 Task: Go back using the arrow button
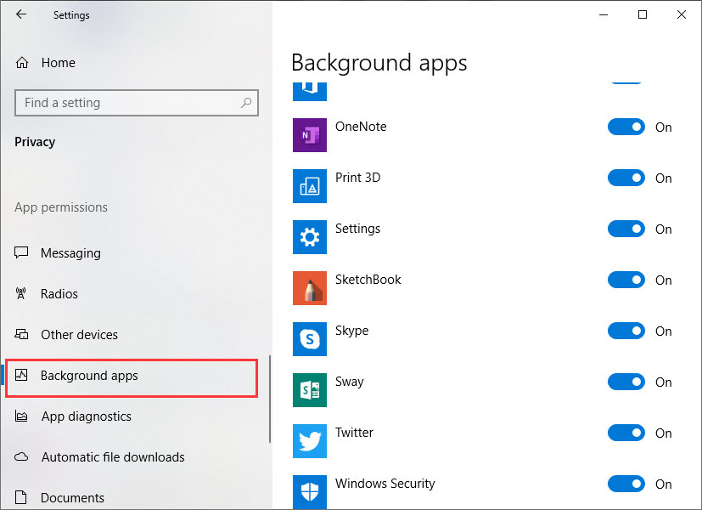(21, 14)
